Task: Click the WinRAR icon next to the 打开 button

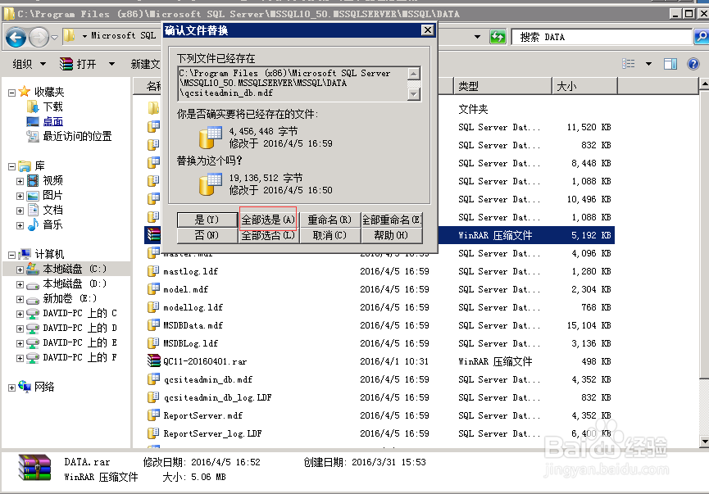Action: (x=66, y=63)
